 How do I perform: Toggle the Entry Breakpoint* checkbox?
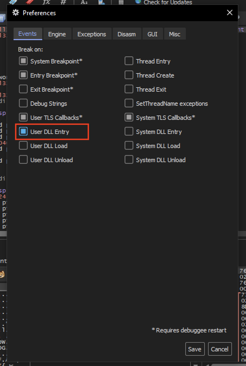point(23,75)
